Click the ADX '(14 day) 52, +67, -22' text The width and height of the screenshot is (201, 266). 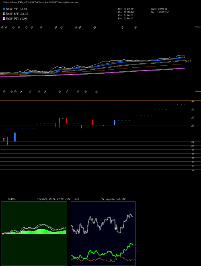coord(113,199)
